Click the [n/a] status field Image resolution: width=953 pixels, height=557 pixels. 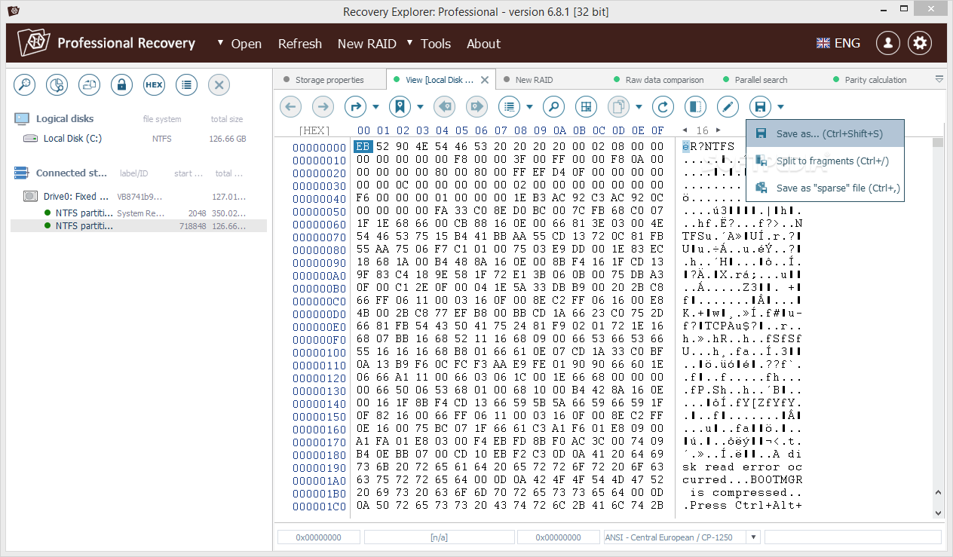439,537
